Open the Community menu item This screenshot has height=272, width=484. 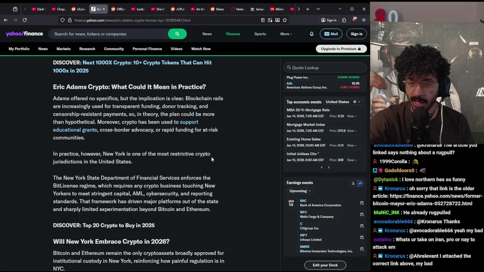(114, 49)
